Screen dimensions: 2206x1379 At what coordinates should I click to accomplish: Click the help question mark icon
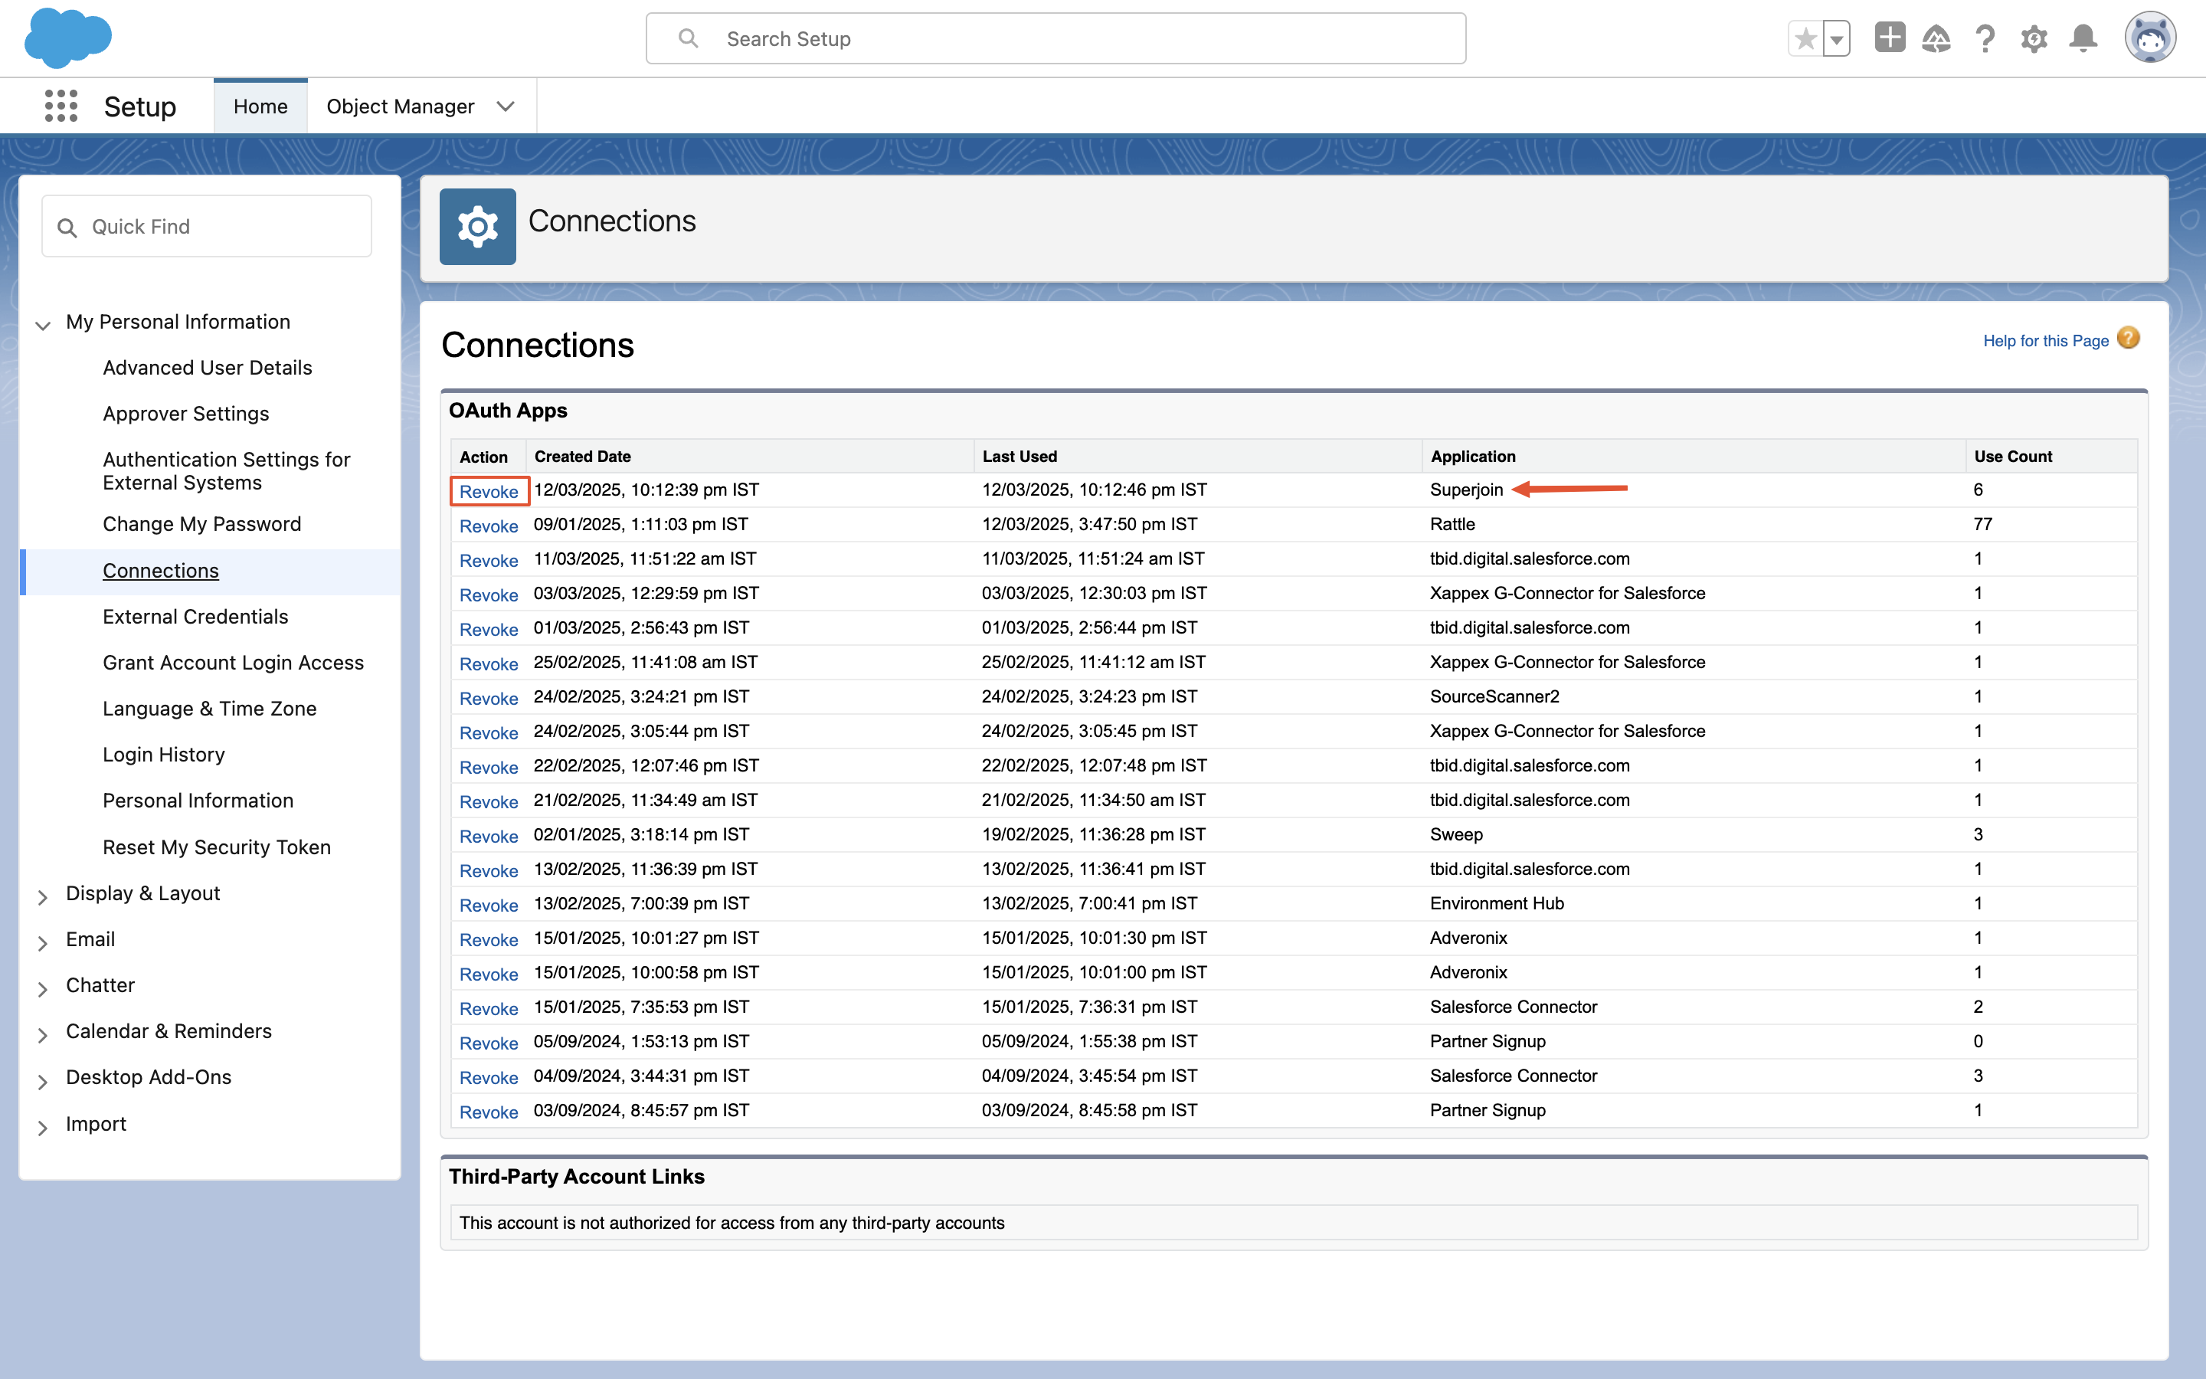[x=1985, y=38]
